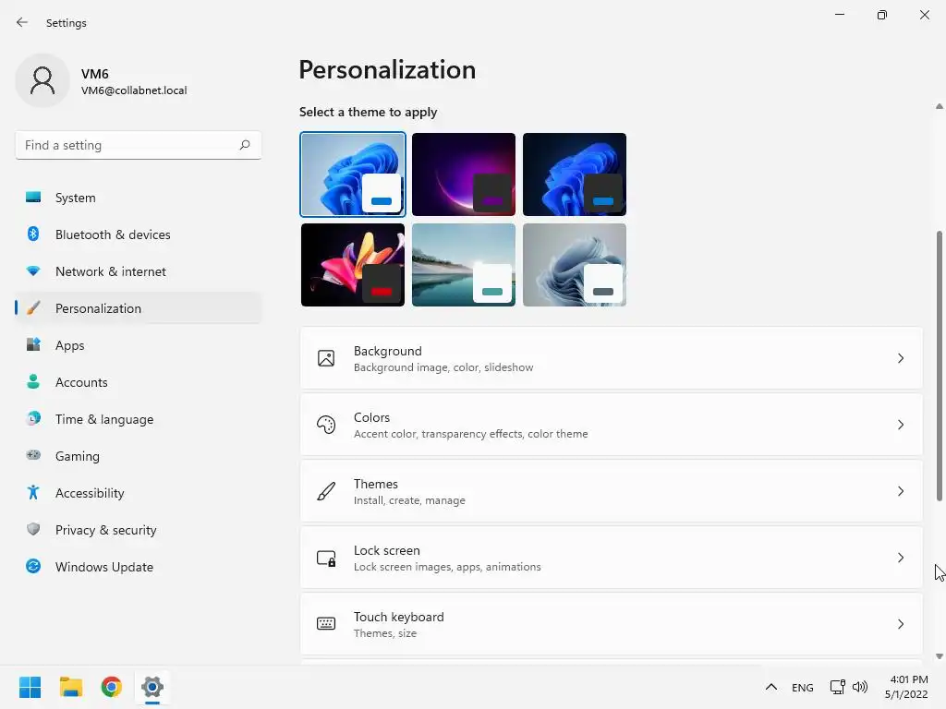Viewport: 946px width, 709px height.
Task: Click the Find a setting search box
Action: point(139,145)
